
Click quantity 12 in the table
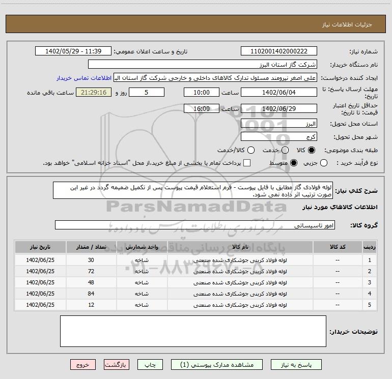(x=91, y=305)
